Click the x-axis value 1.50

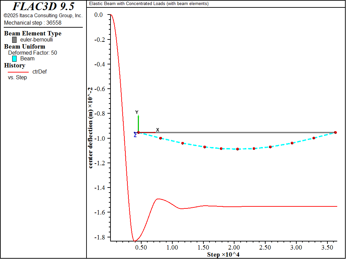pos(203,247)
